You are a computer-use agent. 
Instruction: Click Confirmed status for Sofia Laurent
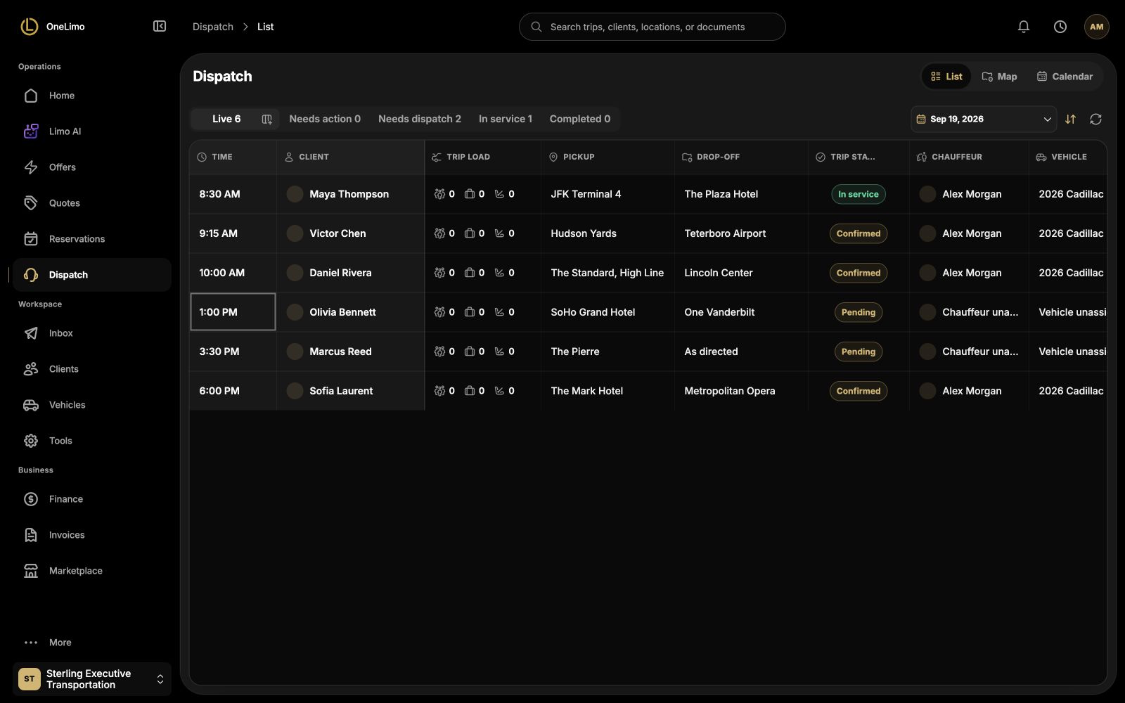[x=859, y=391]
